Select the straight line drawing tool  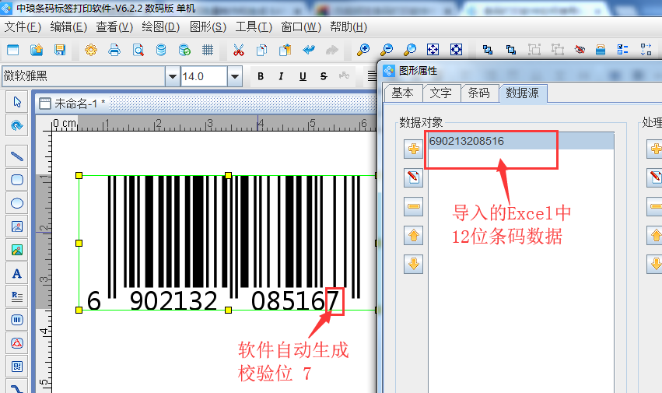tap(17, 155)
